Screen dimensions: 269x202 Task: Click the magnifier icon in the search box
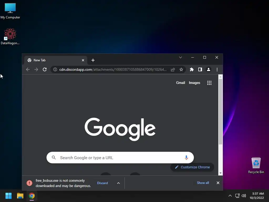54,158
